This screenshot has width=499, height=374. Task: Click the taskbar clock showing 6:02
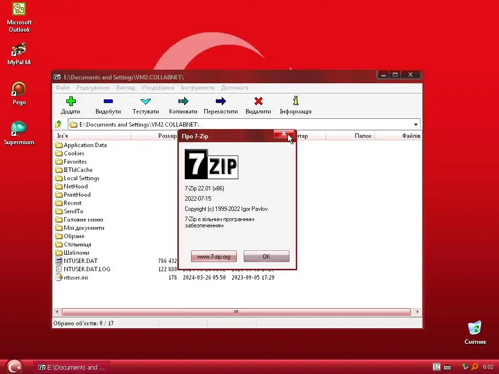[x=488, y=367]
